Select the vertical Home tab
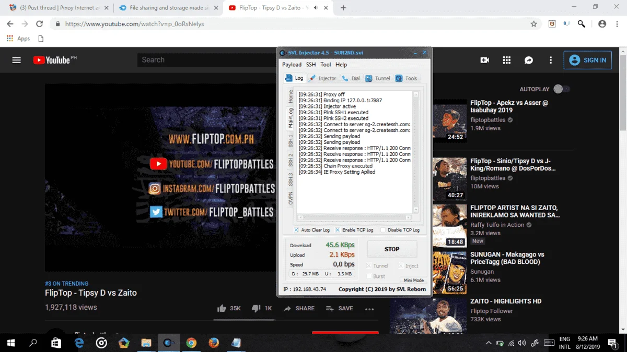 291,96
